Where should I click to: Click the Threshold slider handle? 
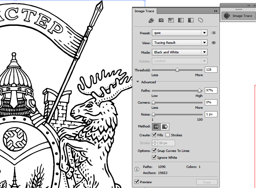point(177,70)
